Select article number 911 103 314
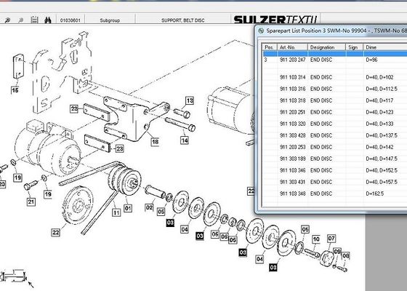407x291 pixels. tap(292, 77)
